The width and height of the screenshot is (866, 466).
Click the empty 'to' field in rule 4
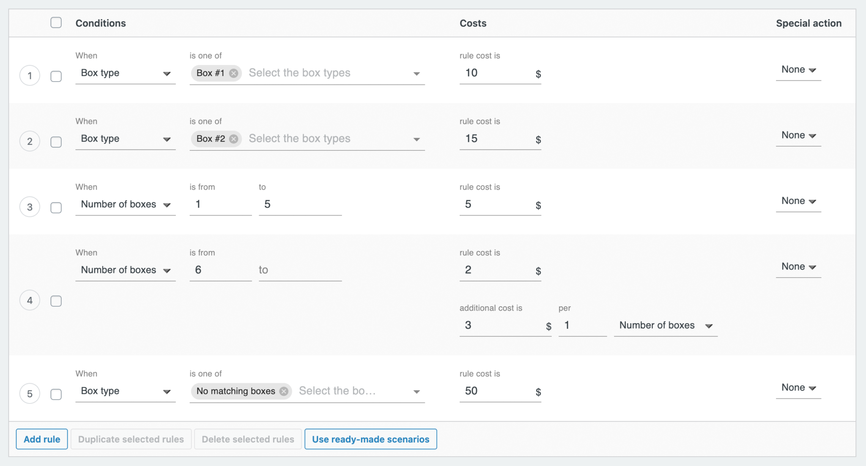[300, 270]
